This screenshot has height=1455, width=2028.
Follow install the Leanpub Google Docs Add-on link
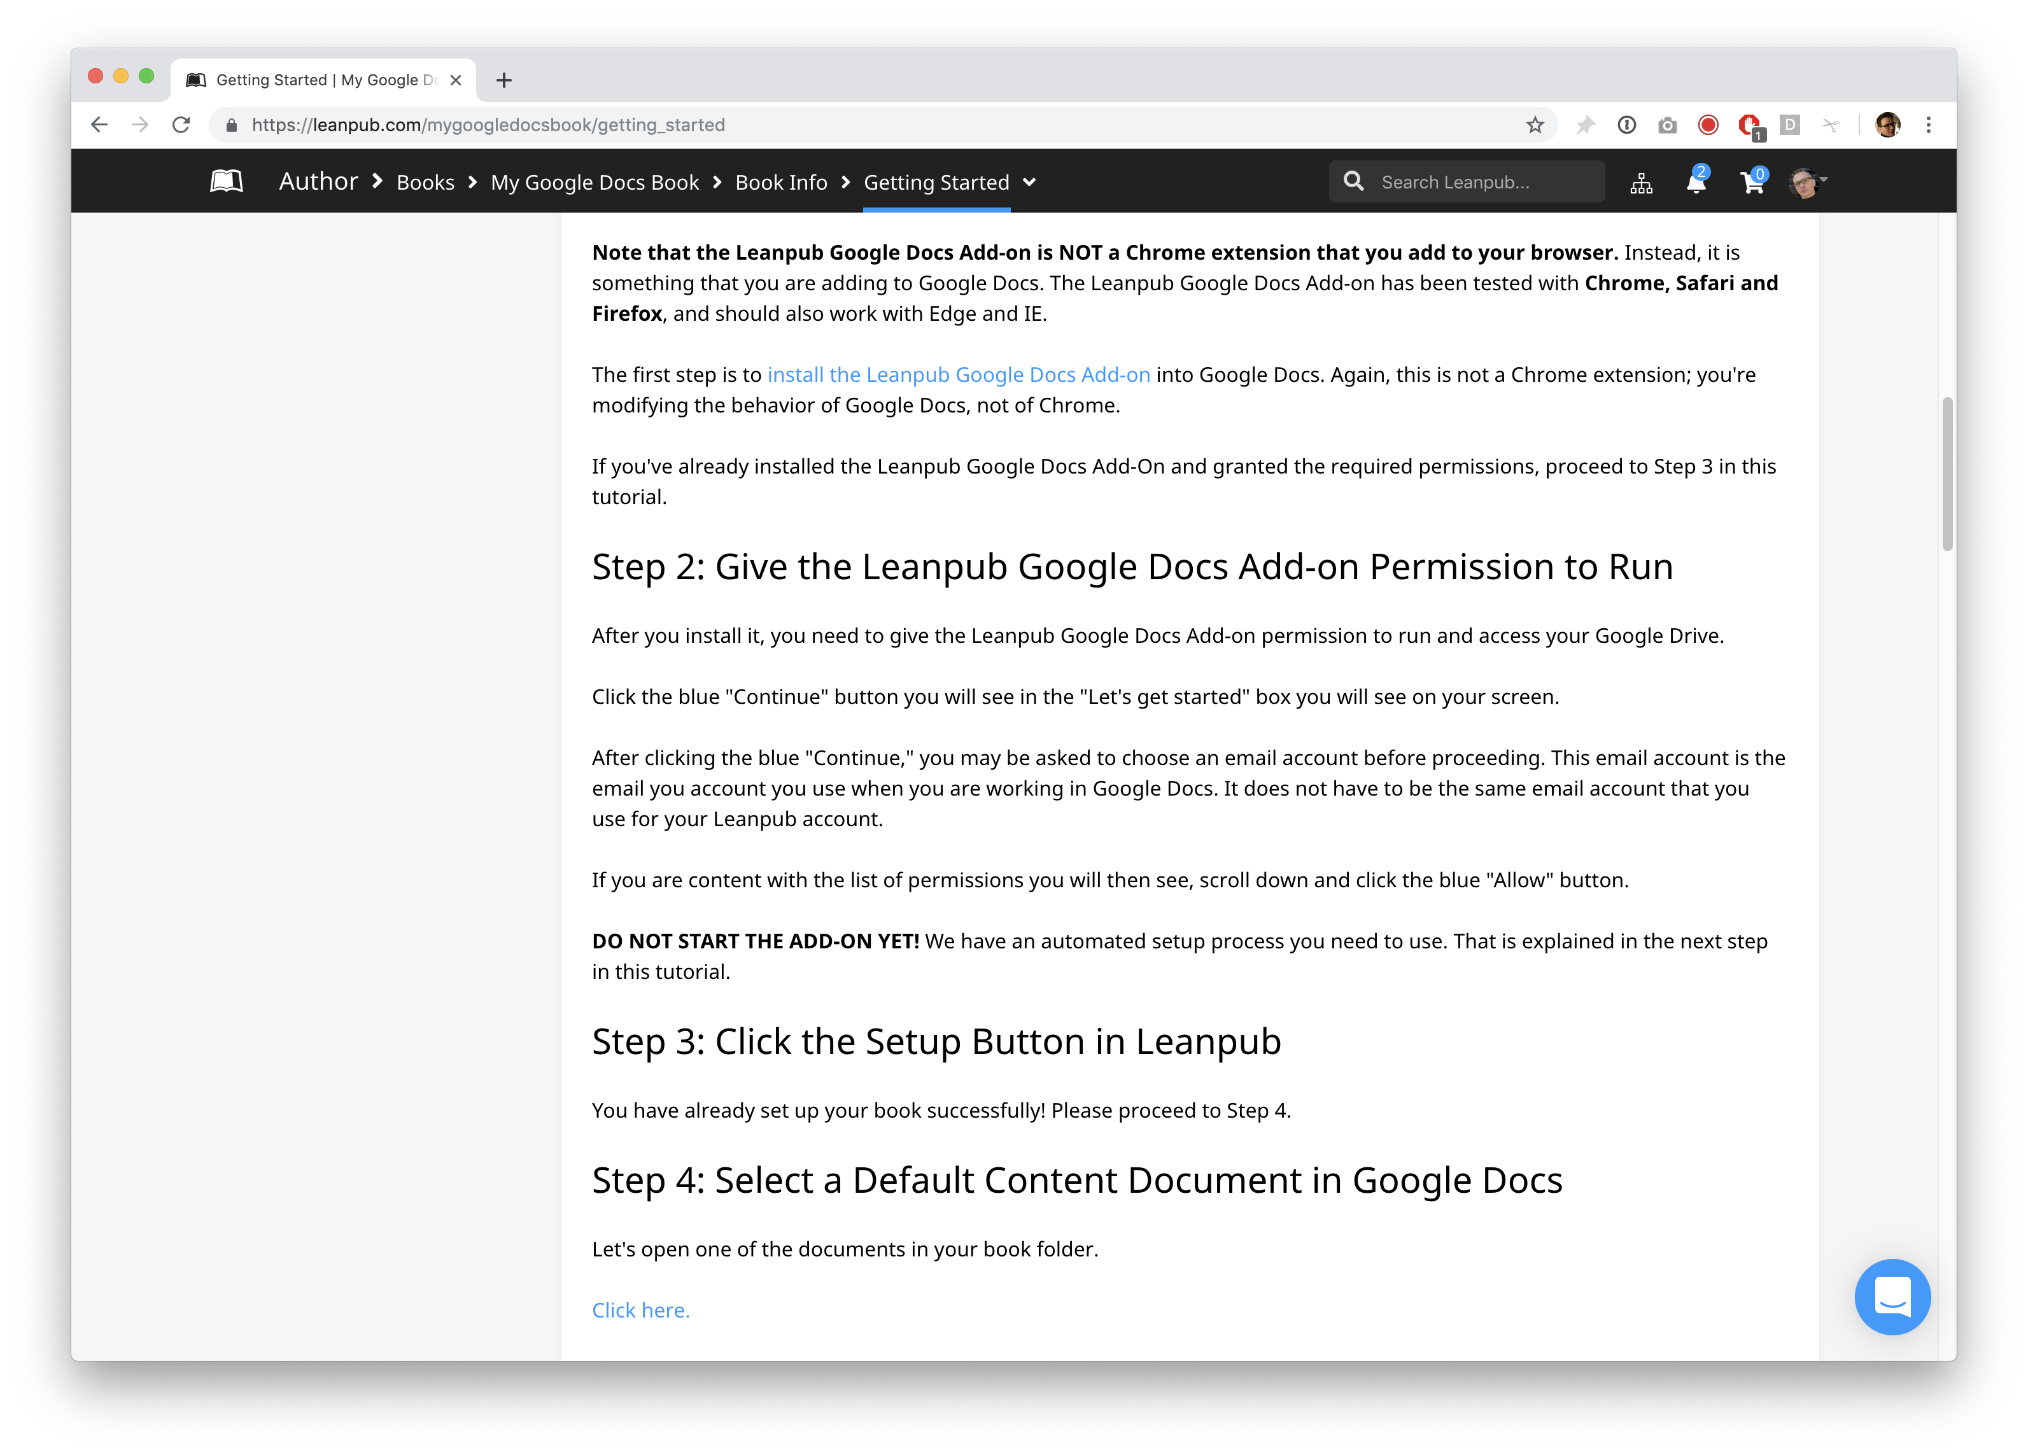click(x=959, y=375)
